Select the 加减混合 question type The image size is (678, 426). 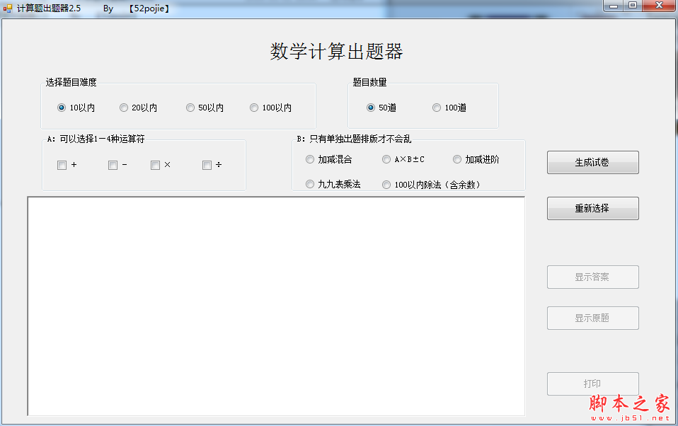(x=310, y=160)
